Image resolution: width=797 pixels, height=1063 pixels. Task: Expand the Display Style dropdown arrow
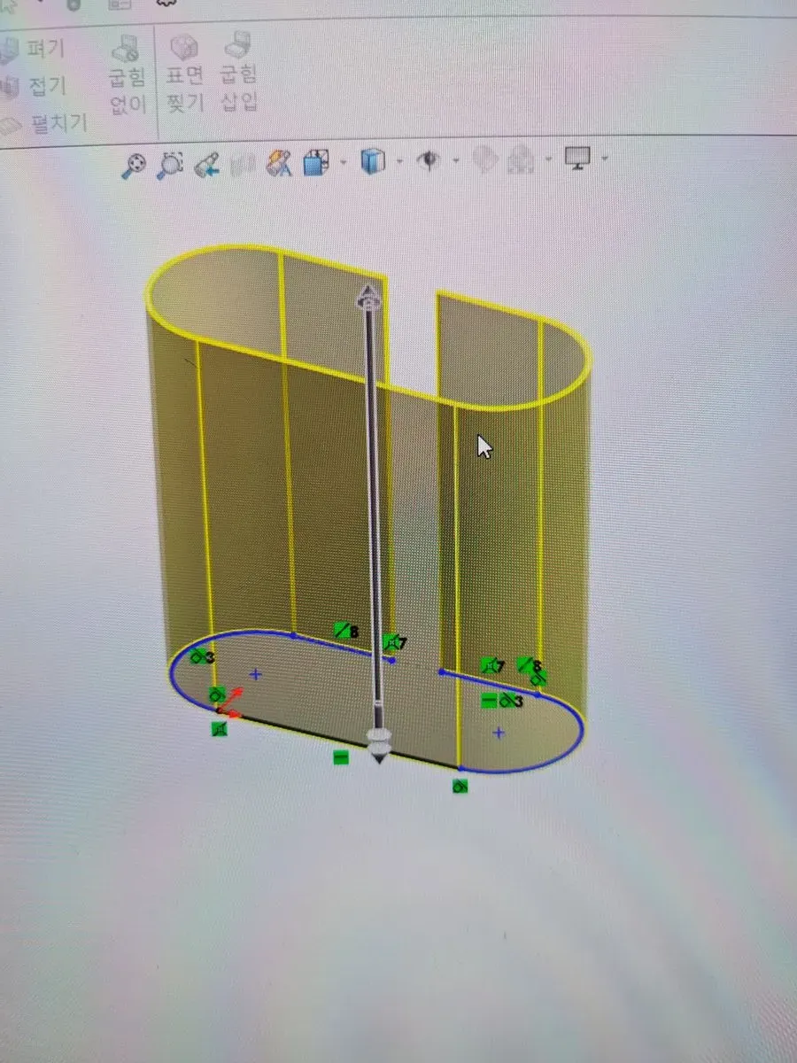(399, 161)
